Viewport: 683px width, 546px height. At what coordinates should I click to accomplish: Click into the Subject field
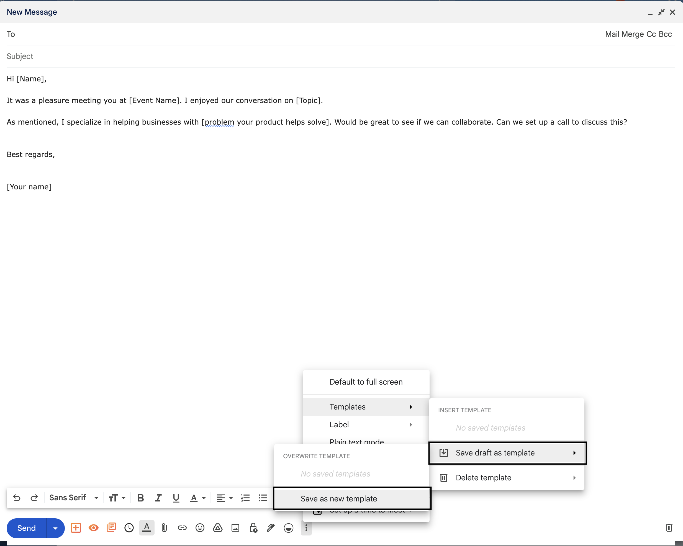click(x=317, y=56)
